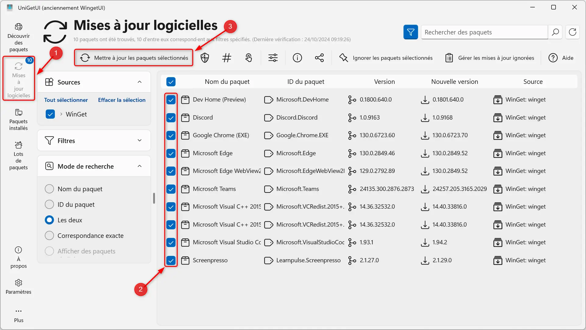The width and height of the screenshot is (586, 330).
Task: Click the Tout sélectionner link
Action: click(66, 100)
